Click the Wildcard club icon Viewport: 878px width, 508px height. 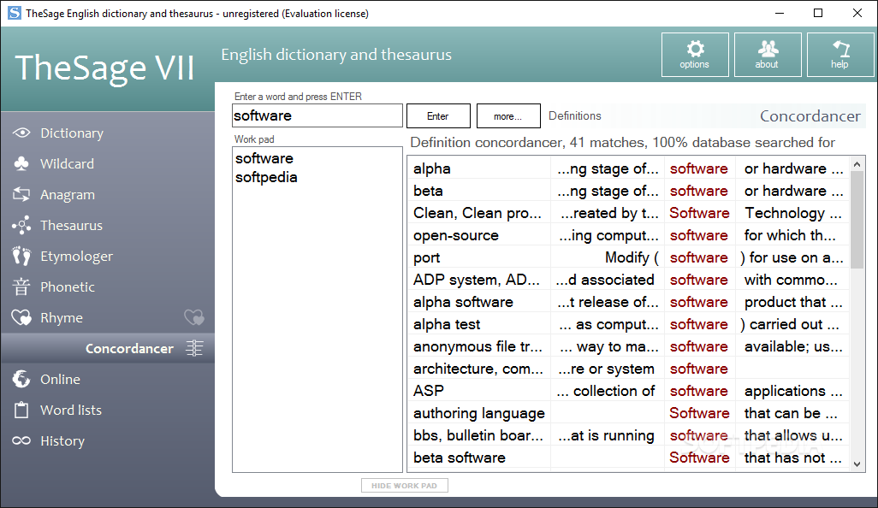click(21, 164)
